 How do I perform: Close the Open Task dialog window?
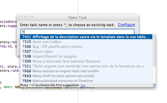21,17
